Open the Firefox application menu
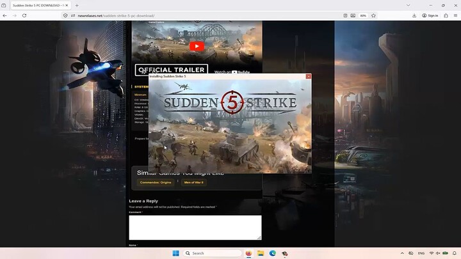Image resolution: width=461 pixels, height=259 pixels. tap(455, 15)
